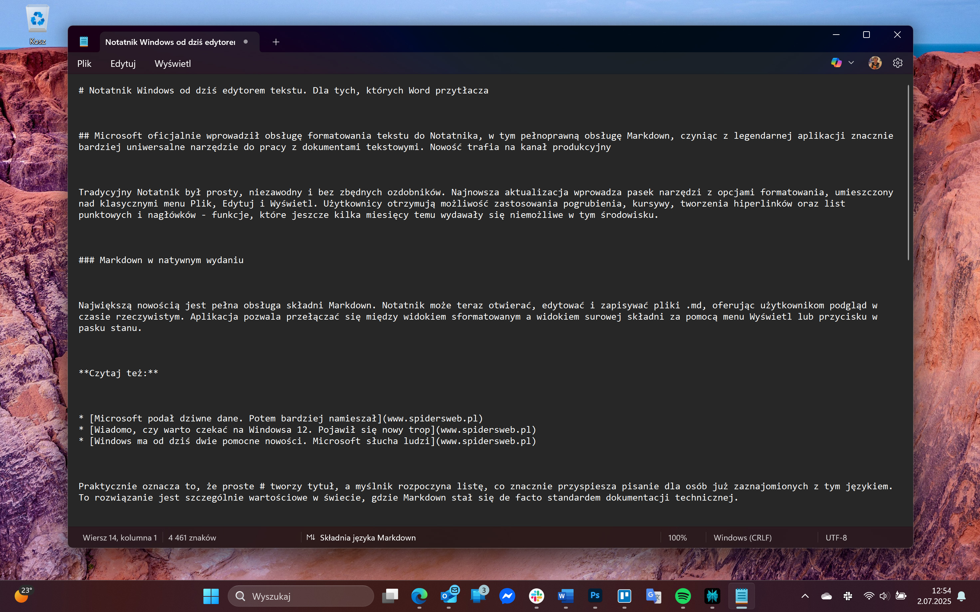
Task: Click paragraph starting 'Tradycyjny Notatnik był prosty'
Action: pos(486,203)
